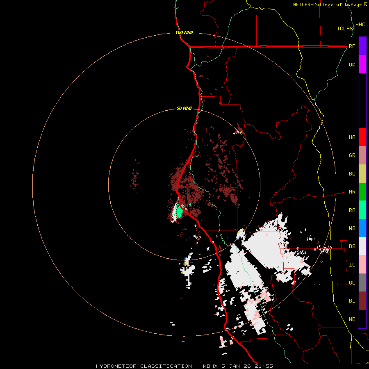Pick the HR green legend swatch
Screen dimensions: 369x369
tap(362, 192)
